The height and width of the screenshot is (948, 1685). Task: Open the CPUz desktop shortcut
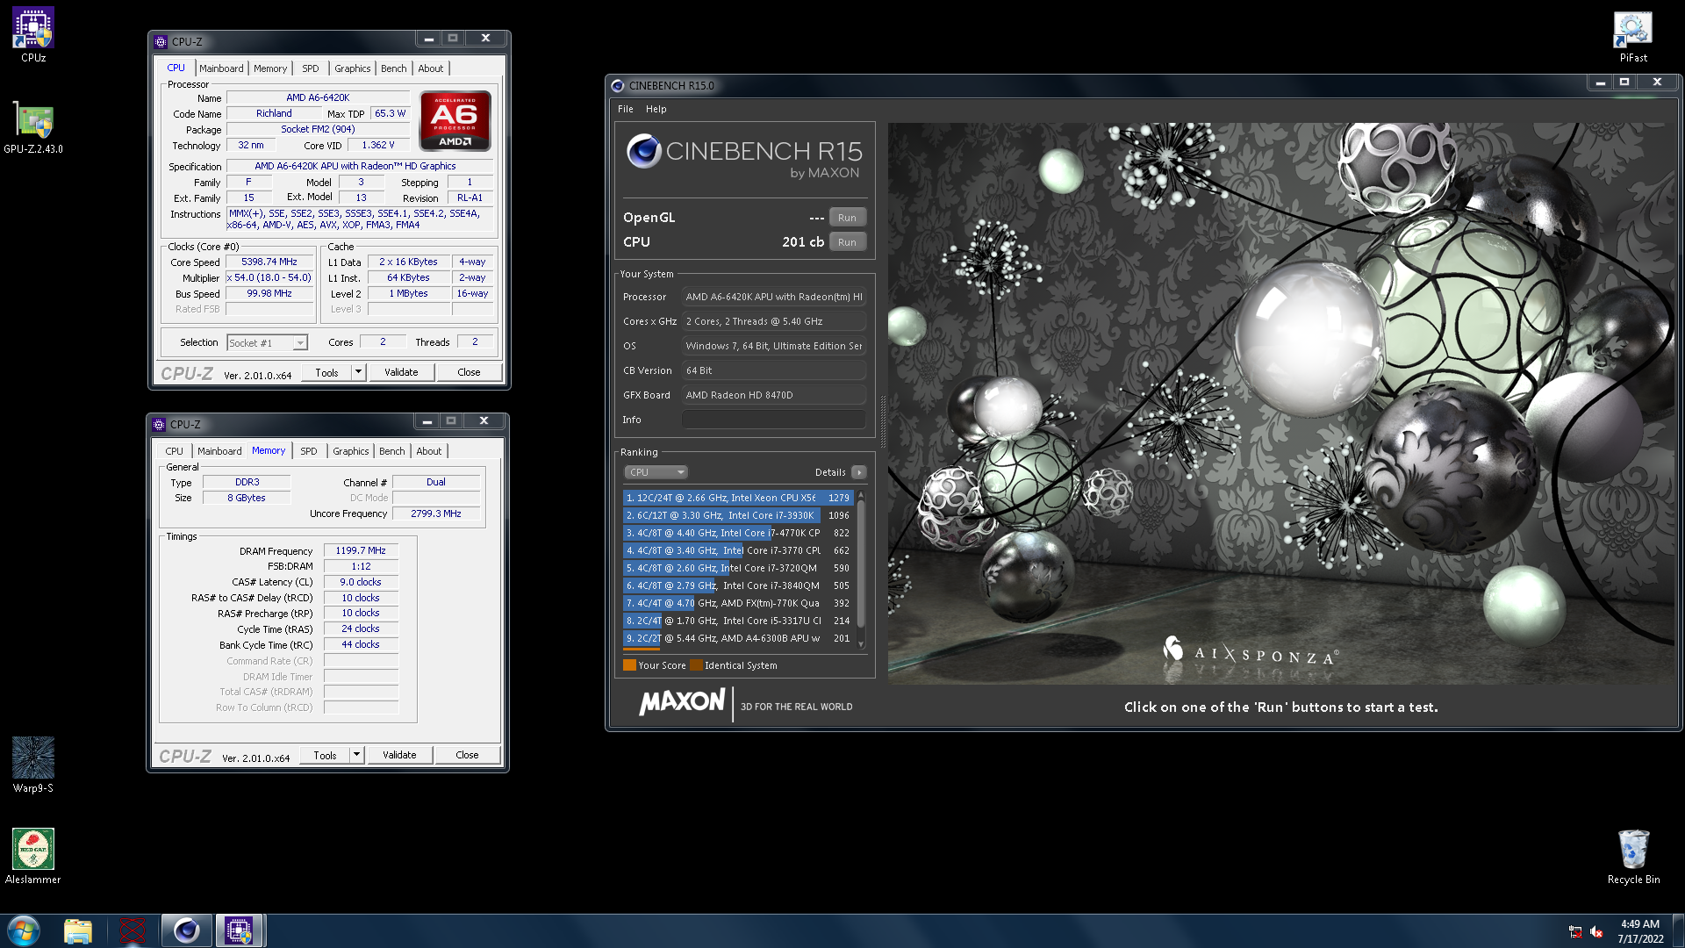pyautogui.click(x=33, y=35)
